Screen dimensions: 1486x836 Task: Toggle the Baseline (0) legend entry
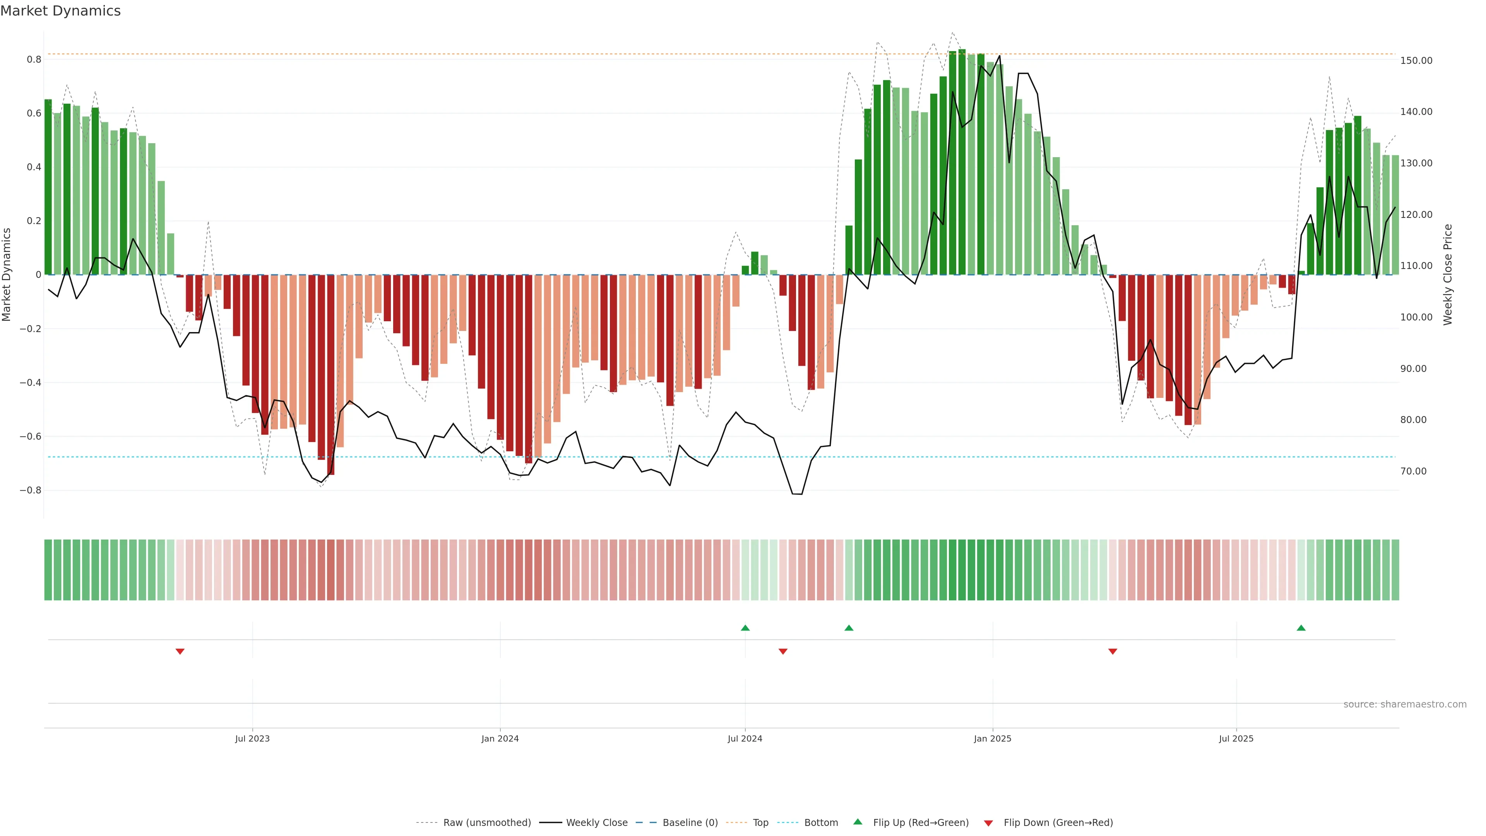click(690, 823)
